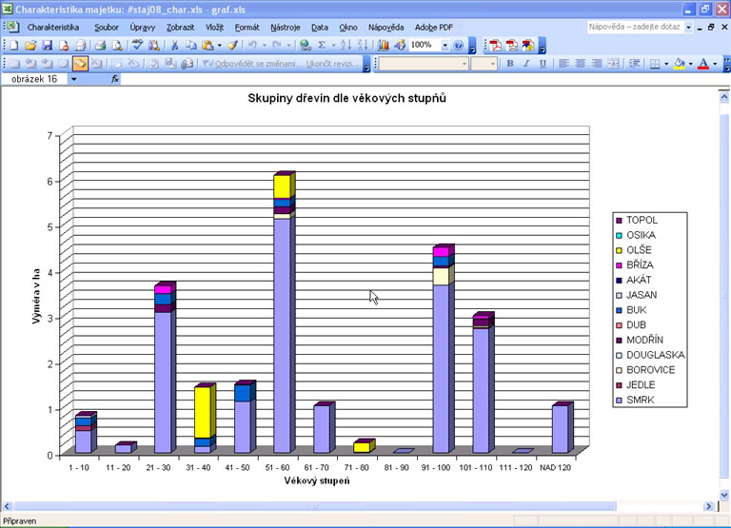Image resolution: width=731 pixels, height=528 pixels.
Task: Expand the zoom percentage dropdown
Action: click(445, 45)
